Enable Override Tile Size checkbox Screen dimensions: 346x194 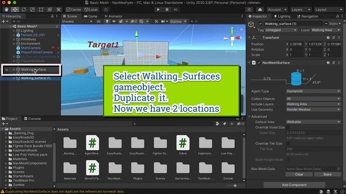(288, 143)
